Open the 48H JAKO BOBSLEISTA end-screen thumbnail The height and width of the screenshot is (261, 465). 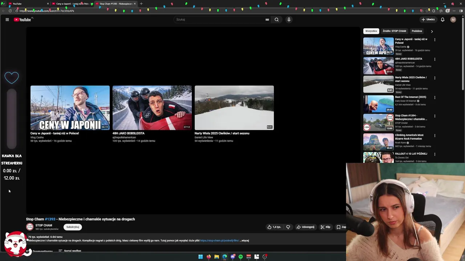point(152,108)
